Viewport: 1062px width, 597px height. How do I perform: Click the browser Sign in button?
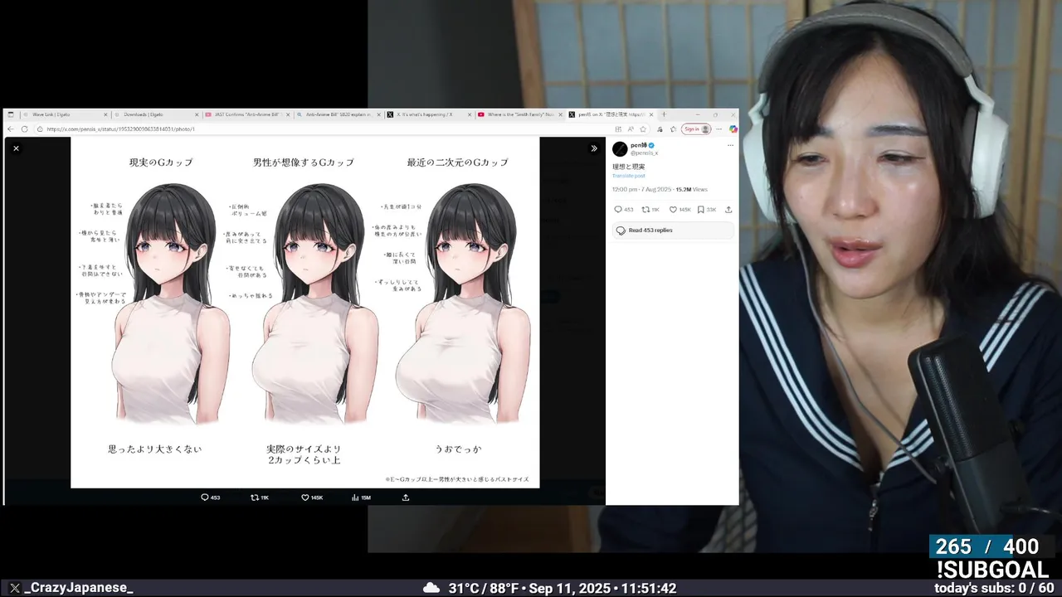(696, 129)
